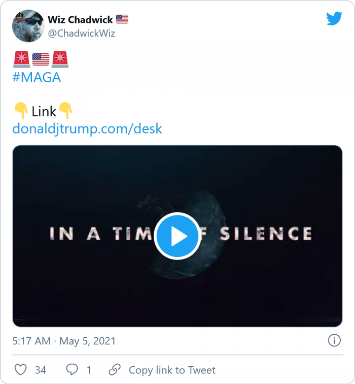Play the video in the tweet
This screenshot has height=384, width=355.
177,236
